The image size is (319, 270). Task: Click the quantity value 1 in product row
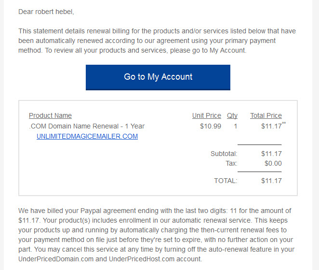235,126
